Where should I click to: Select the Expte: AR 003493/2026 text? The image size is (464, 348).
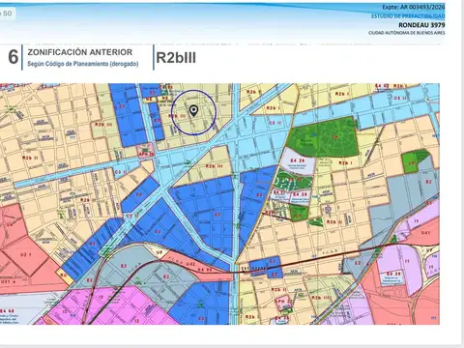point(414,8)
